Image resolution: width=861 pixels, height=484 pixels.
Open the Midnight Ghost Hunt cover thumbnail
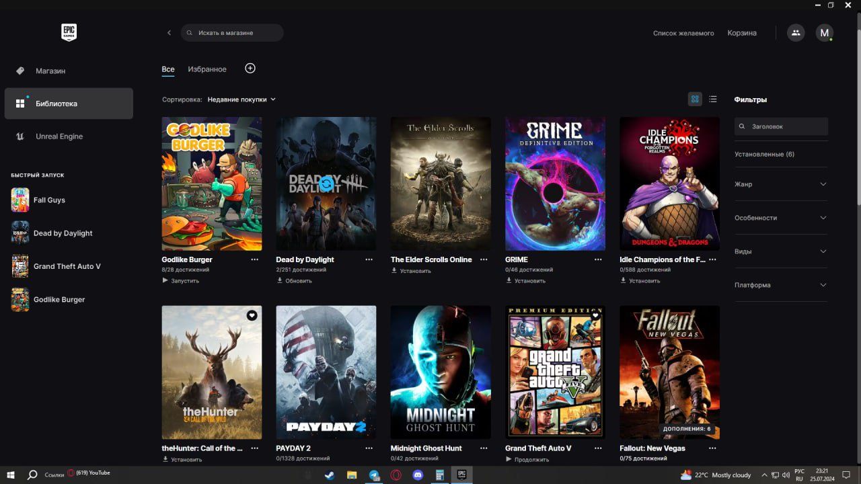click(441, 372)
